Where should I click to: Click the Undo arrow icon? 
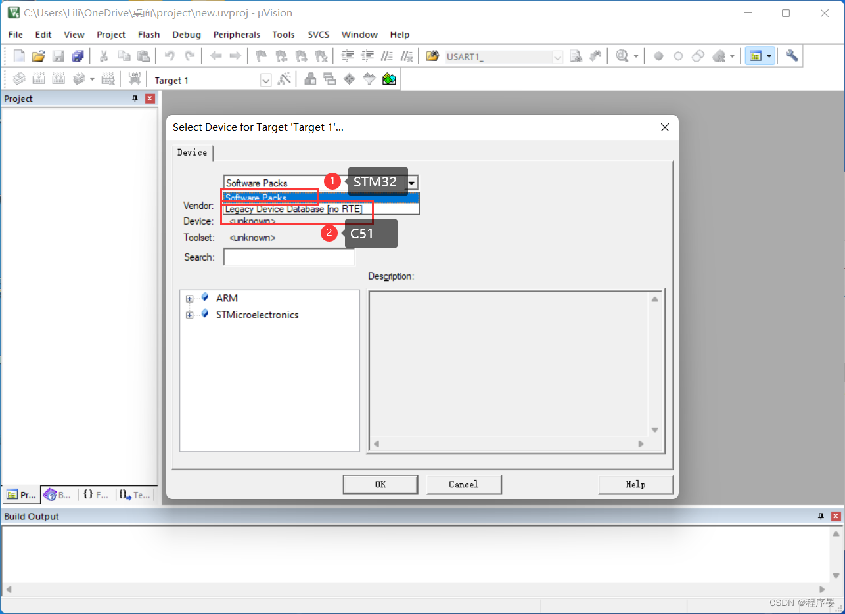[x=170, y=56]
